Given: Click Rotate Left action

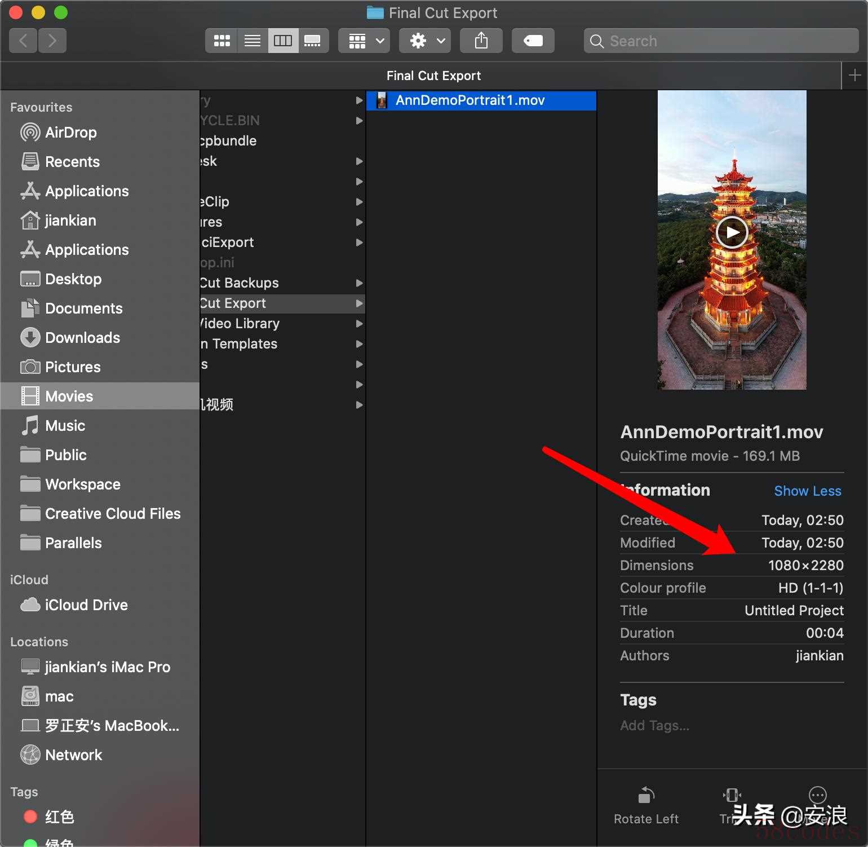Looking at the screenshot, I should (x=646, y=806).
